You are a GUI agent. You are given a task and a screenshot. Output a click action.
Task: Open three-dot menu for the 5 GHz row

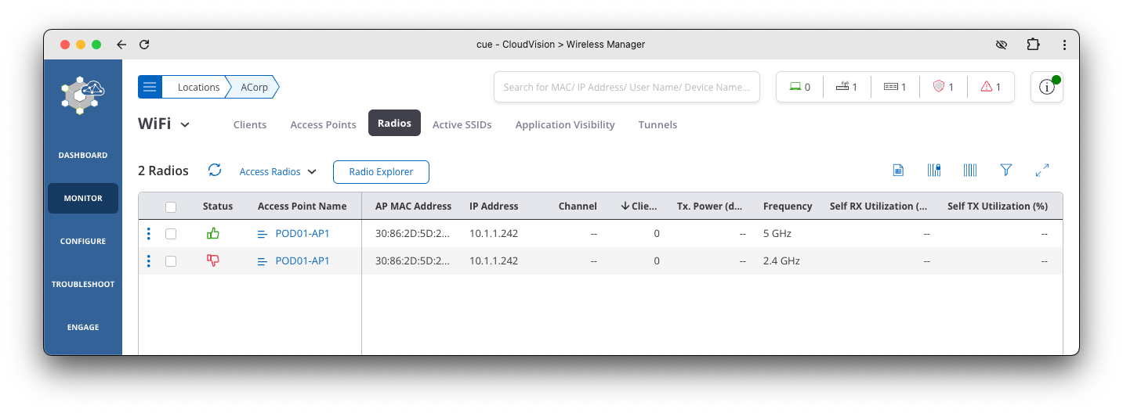(x=149, y=234)
